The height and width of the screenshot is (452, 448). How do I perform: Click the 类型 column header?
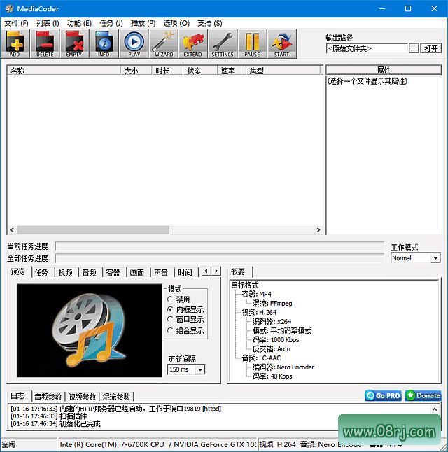[283, 71]
